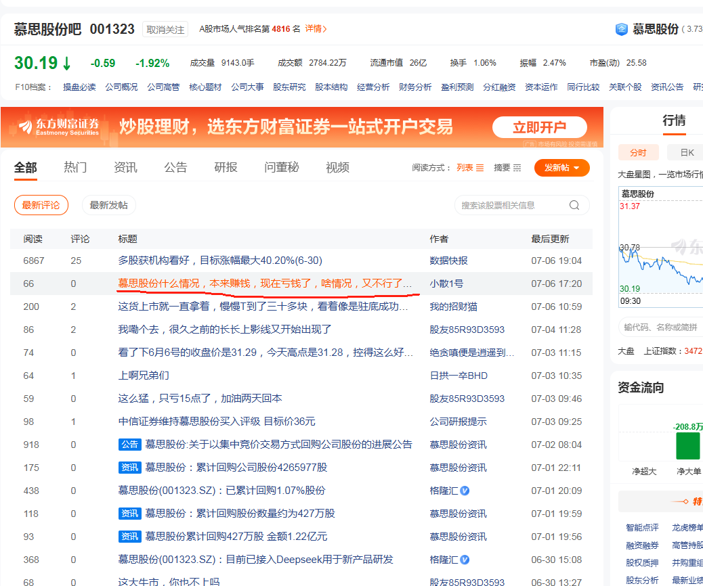Screen dimensions: 703x586
Task: Click the verified badge in the 07-01 20:09 row
Action: tap(465, 491)
